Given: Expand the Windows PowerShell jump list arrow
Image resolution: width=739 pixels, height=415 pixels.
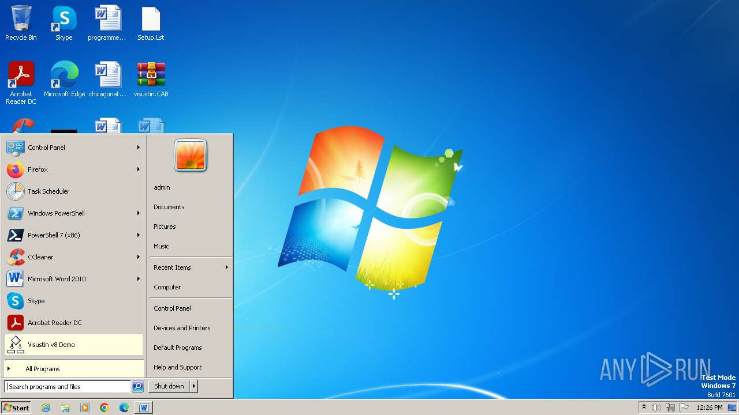Looking at the screenshot, I should coord(139,213).
